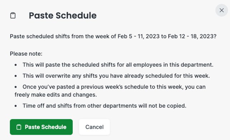Screen dimensions: 230x140
Task: Select the note about time off not being copied
Action: (x=105, y=106)
